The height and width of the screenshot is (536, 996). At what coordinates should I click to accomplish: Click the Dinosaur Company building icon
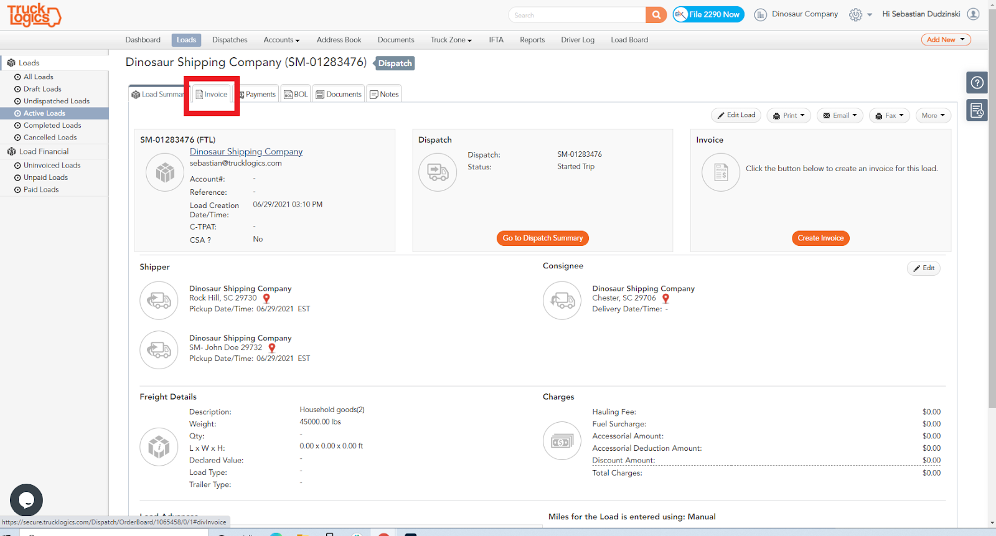760,15
